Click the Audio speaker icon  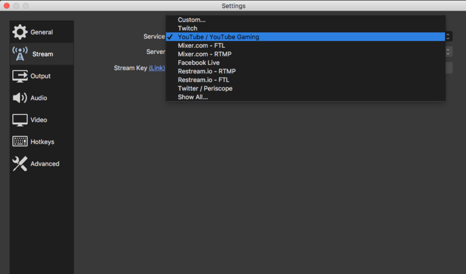click(x=20, y=98)
